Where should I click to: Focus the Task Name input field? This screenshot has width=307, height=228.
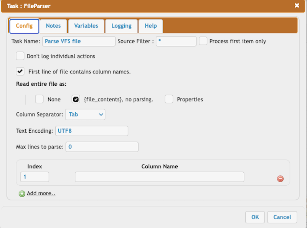coord(79,41)
